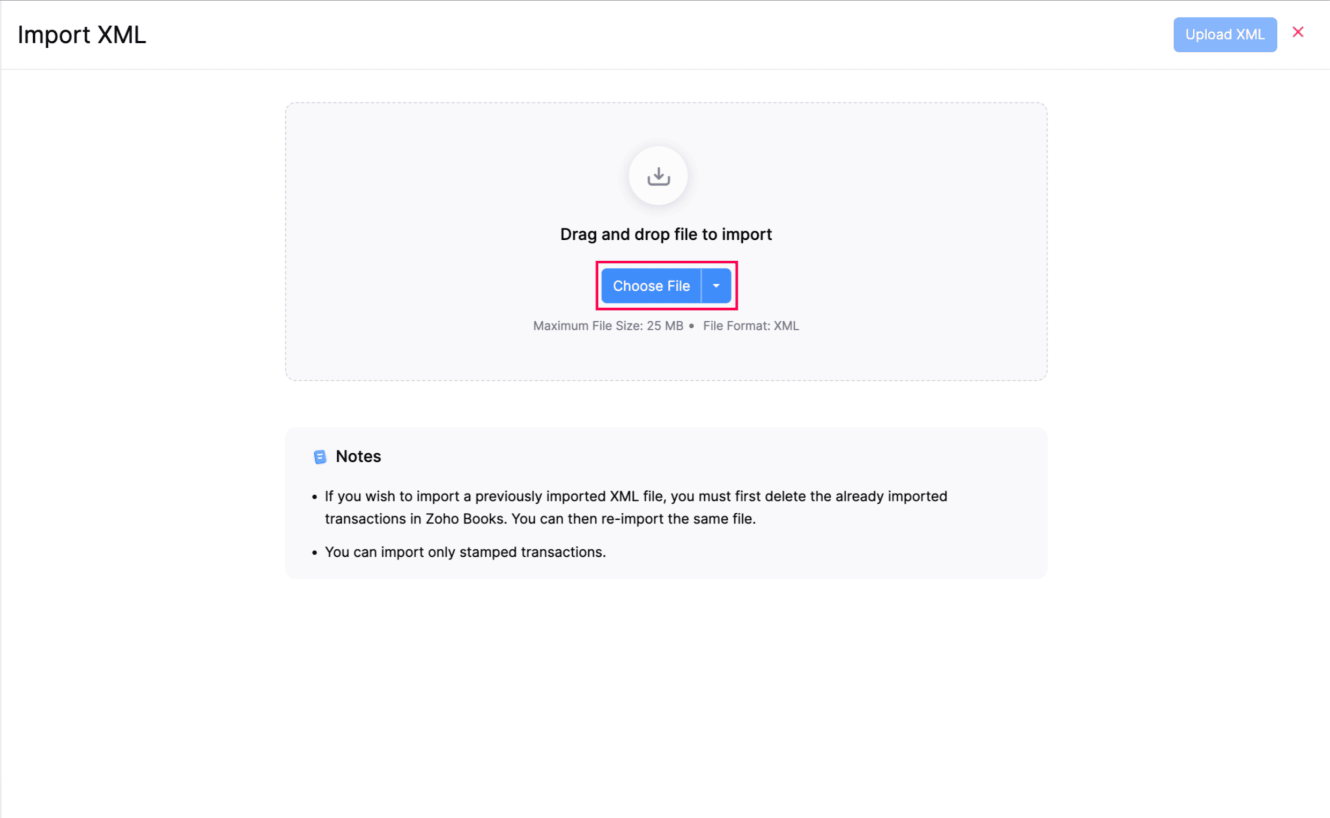This screenshot has width=1330, height=818.
Task: Click the Import XML page title
Action: click(x=82, y=35)
